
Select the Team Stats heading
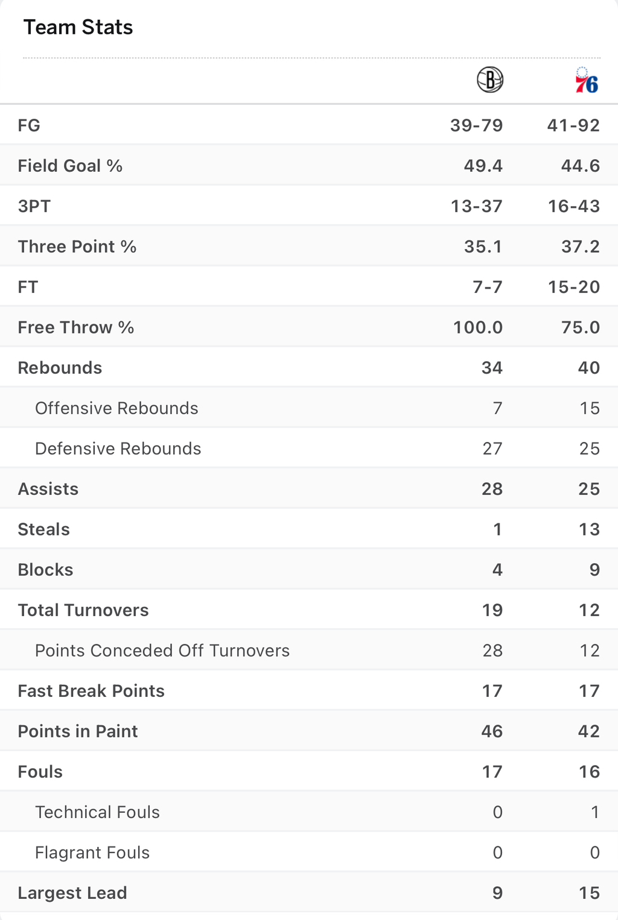click(78, 27)
